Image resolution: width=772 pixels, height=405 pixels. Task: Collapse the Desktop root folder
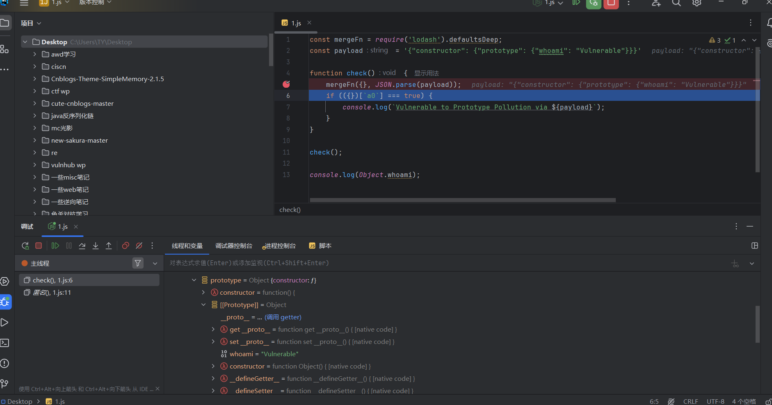(25, 42)
